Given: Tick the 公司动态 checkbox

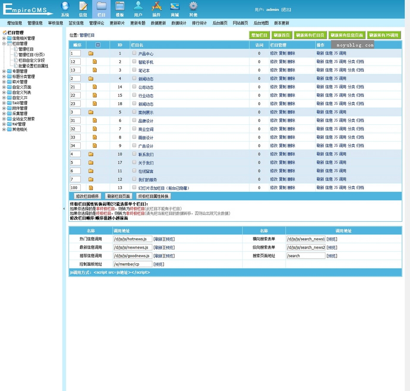Looking at the screenshot, I should tap(134, 87).
